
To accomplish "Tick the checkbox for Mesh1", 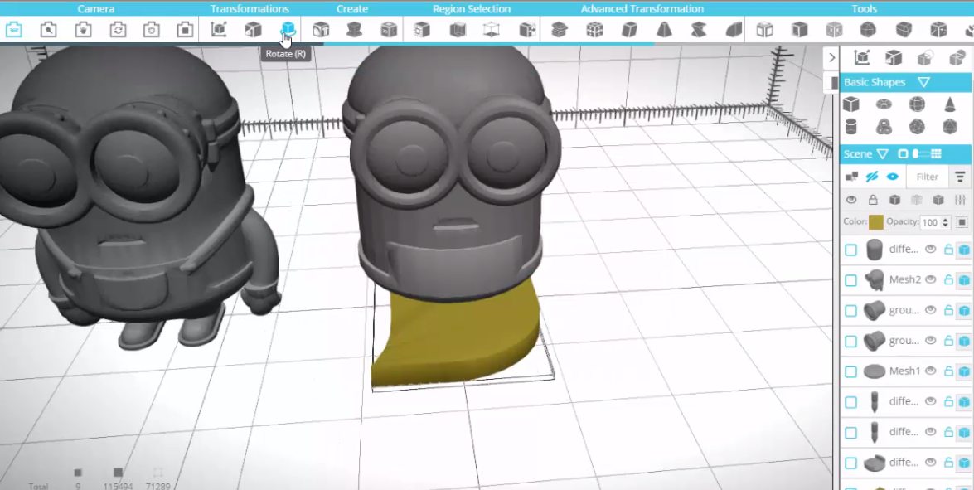I will tap(851, 371).
